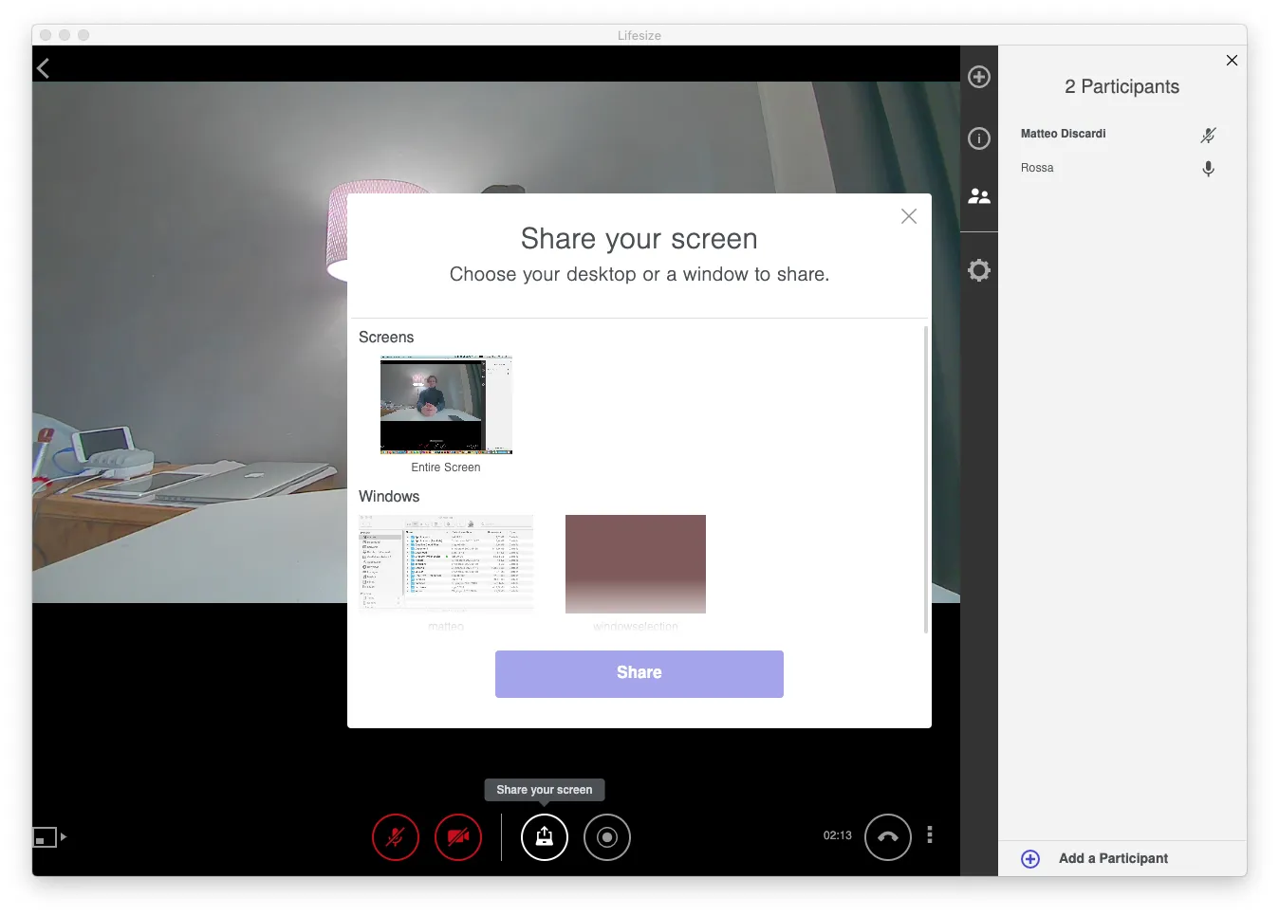Toggle the muted microphone button
This screenshot has height=916, width=1279.
click(396, 837)
